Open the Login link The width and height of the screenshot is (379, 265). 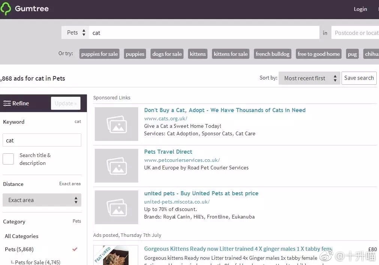(360, 9)
